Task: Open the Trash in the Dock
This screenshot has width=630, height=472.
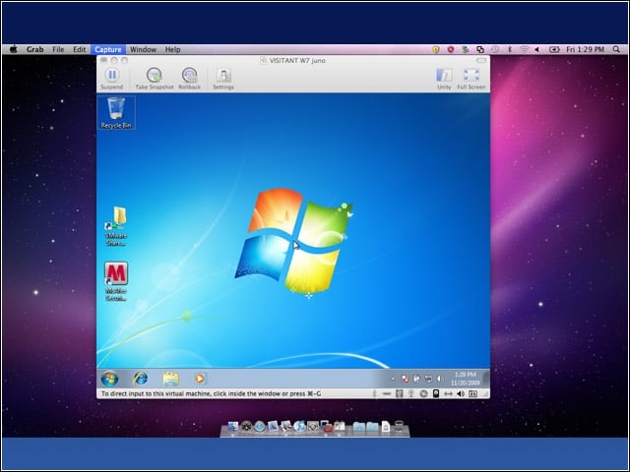Action: point(399,427)
